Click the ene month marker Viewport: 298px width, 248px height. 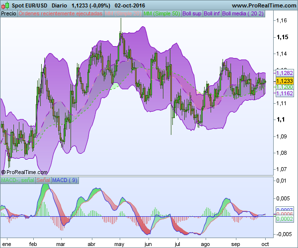pos(6,244)
